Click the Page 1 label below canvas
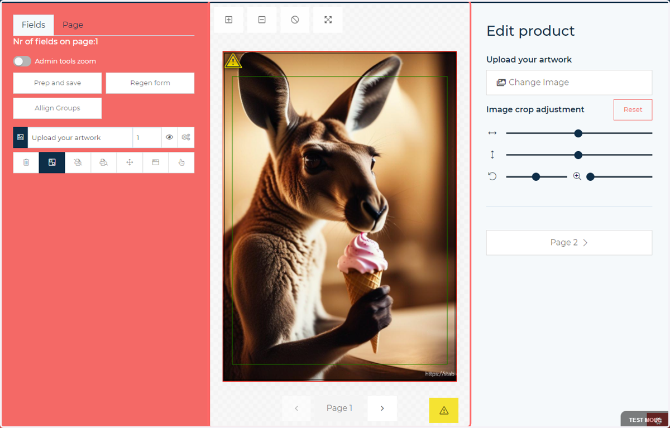670x428 pixels. [x=339, y=408]
